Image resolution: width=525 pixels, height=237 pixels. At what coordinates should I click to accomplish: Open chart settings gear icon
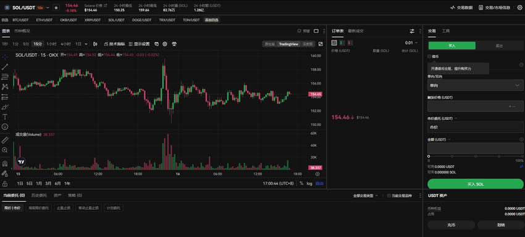tap(165, 44)
